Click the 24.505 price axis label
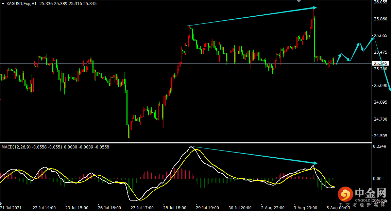This screenshot has width=391, height=211. point(380,136)
